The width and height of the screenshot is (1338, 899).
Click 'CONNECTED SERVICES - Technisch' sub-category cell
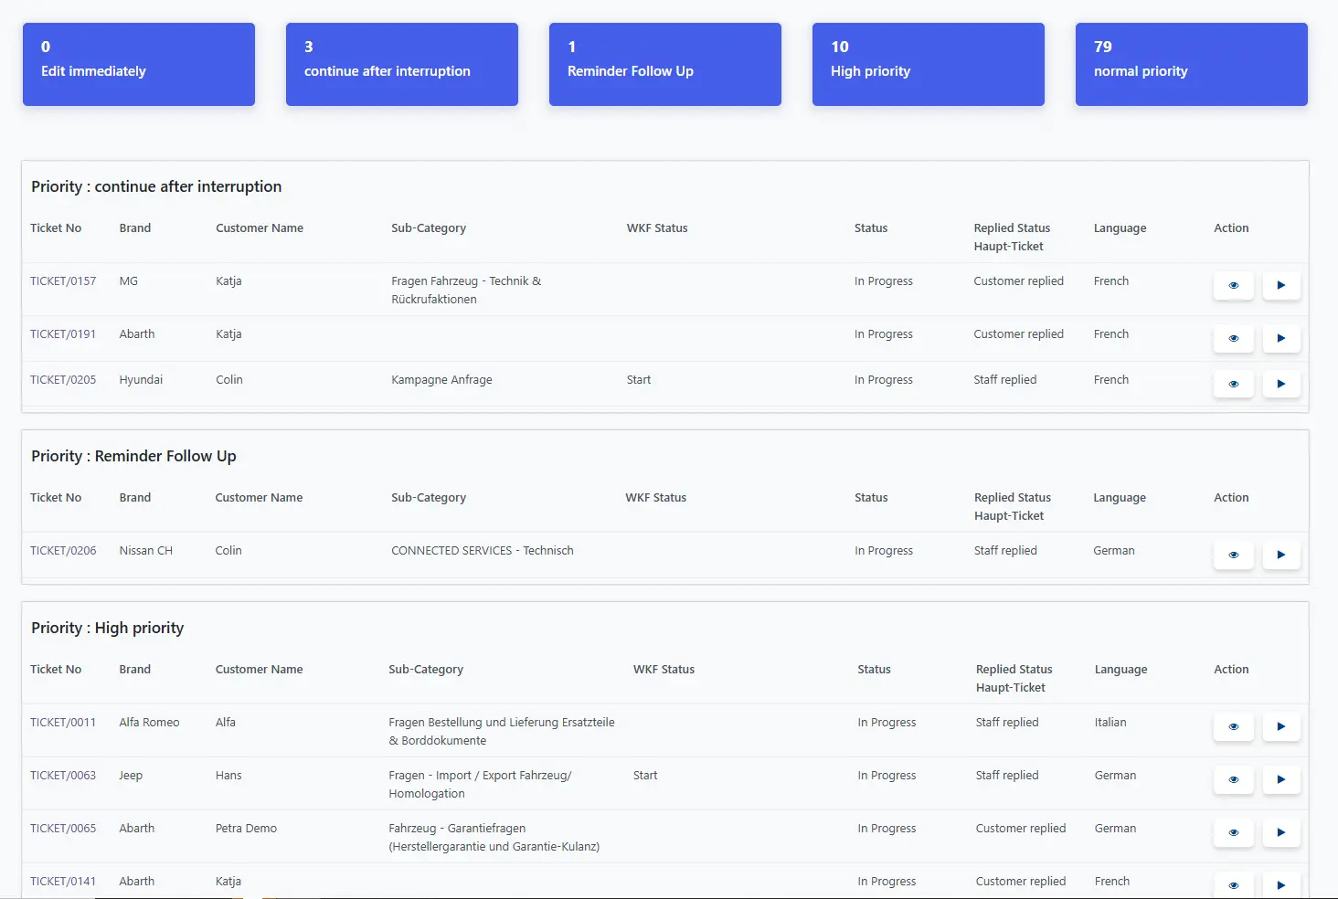tap(483, 551)
